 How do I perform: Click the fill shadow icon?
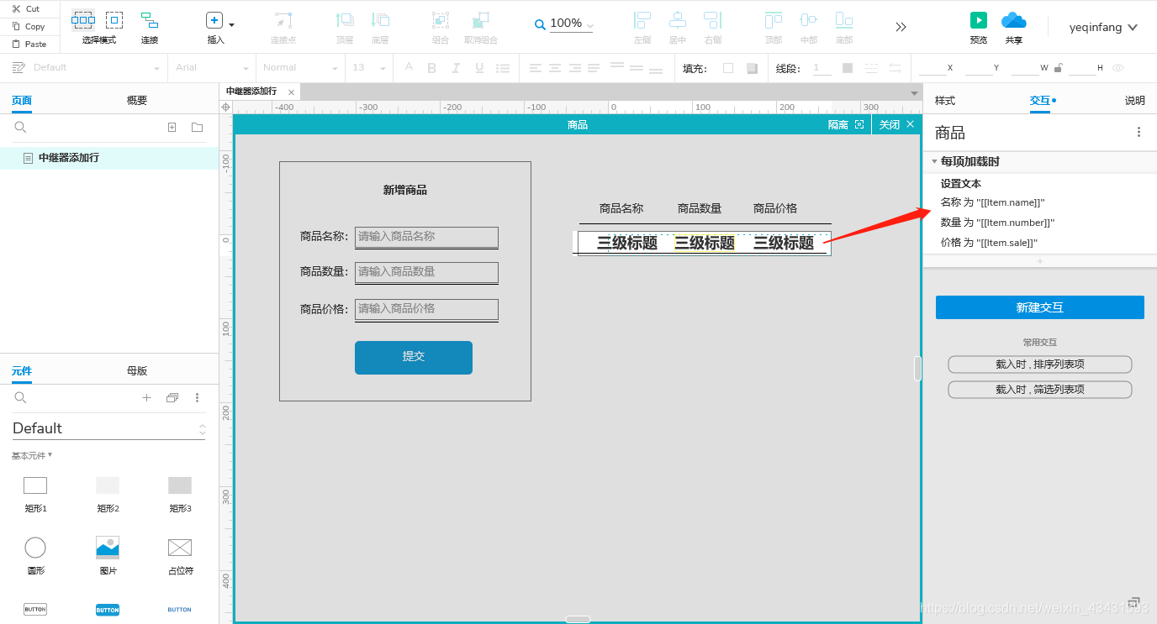752,68
